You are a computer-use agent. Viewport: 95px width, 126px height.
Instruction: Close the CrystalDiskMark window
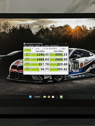click(66, 43)
